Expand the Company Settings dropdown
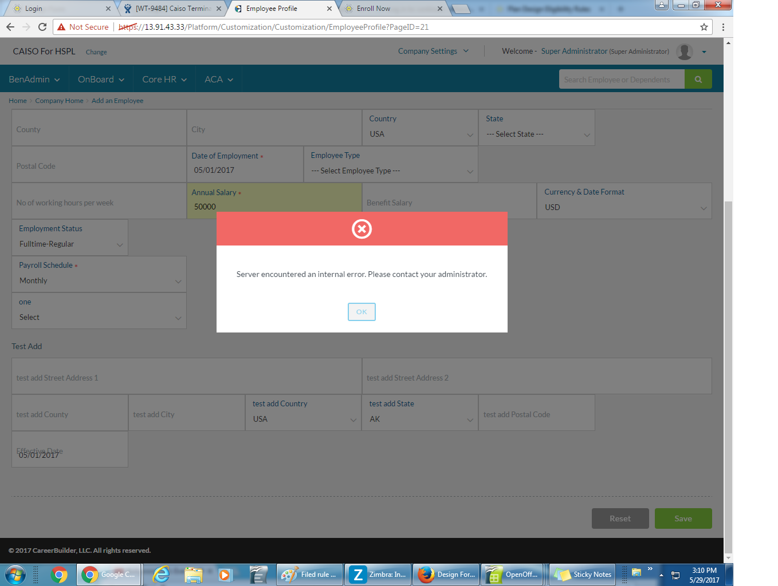The width and height of the screenshot is (778, 586). tap(433, 51)
